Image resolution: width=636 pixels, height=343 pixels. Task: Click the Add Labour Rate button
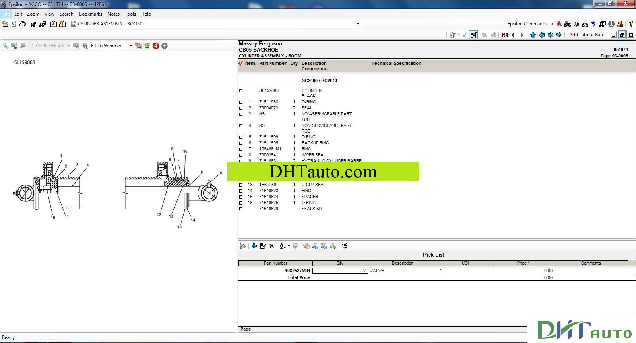pyautogui.click(x=587, y=35)
